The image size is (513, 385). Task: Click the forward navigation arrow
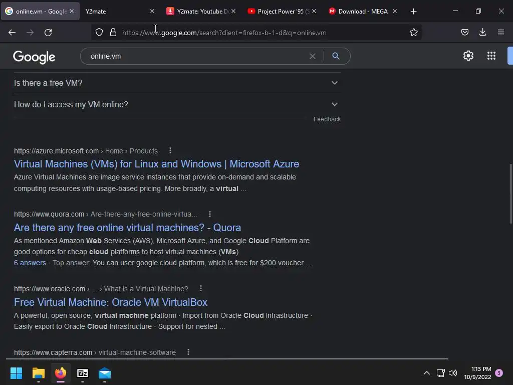(30, 33)
